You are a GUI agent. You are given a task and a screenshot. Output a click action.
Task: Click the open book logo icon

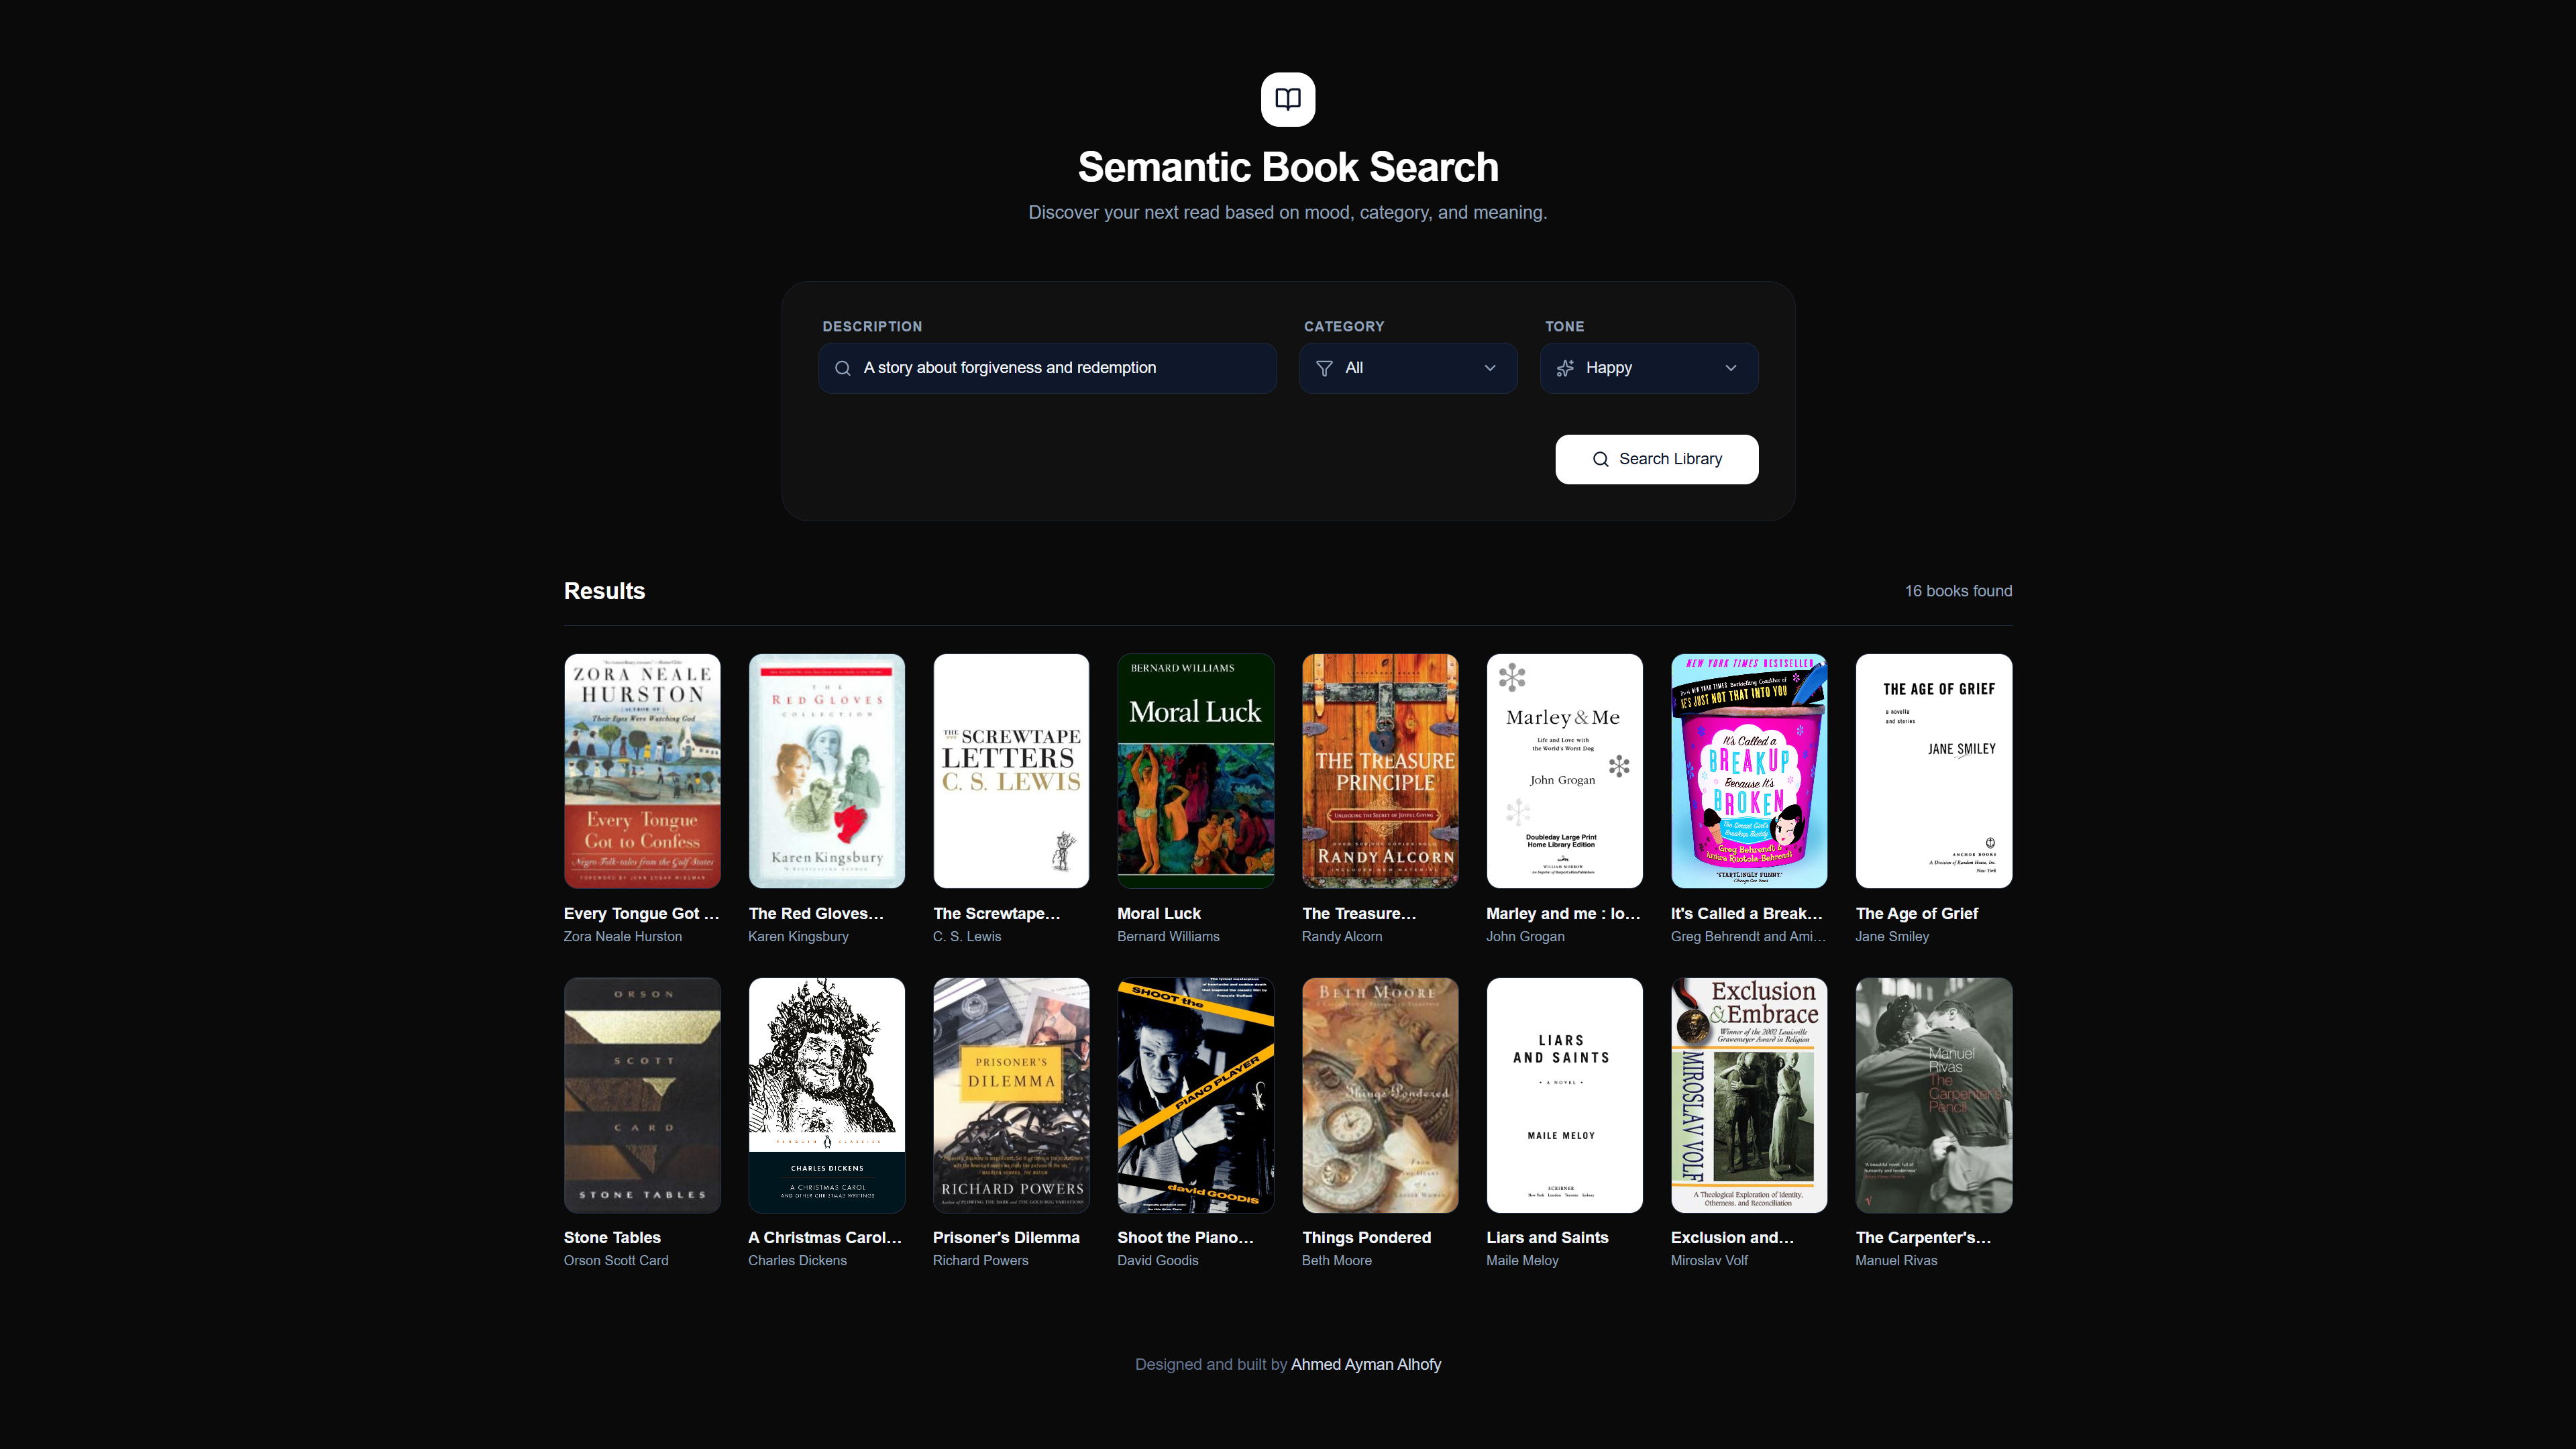(1288, 99)
